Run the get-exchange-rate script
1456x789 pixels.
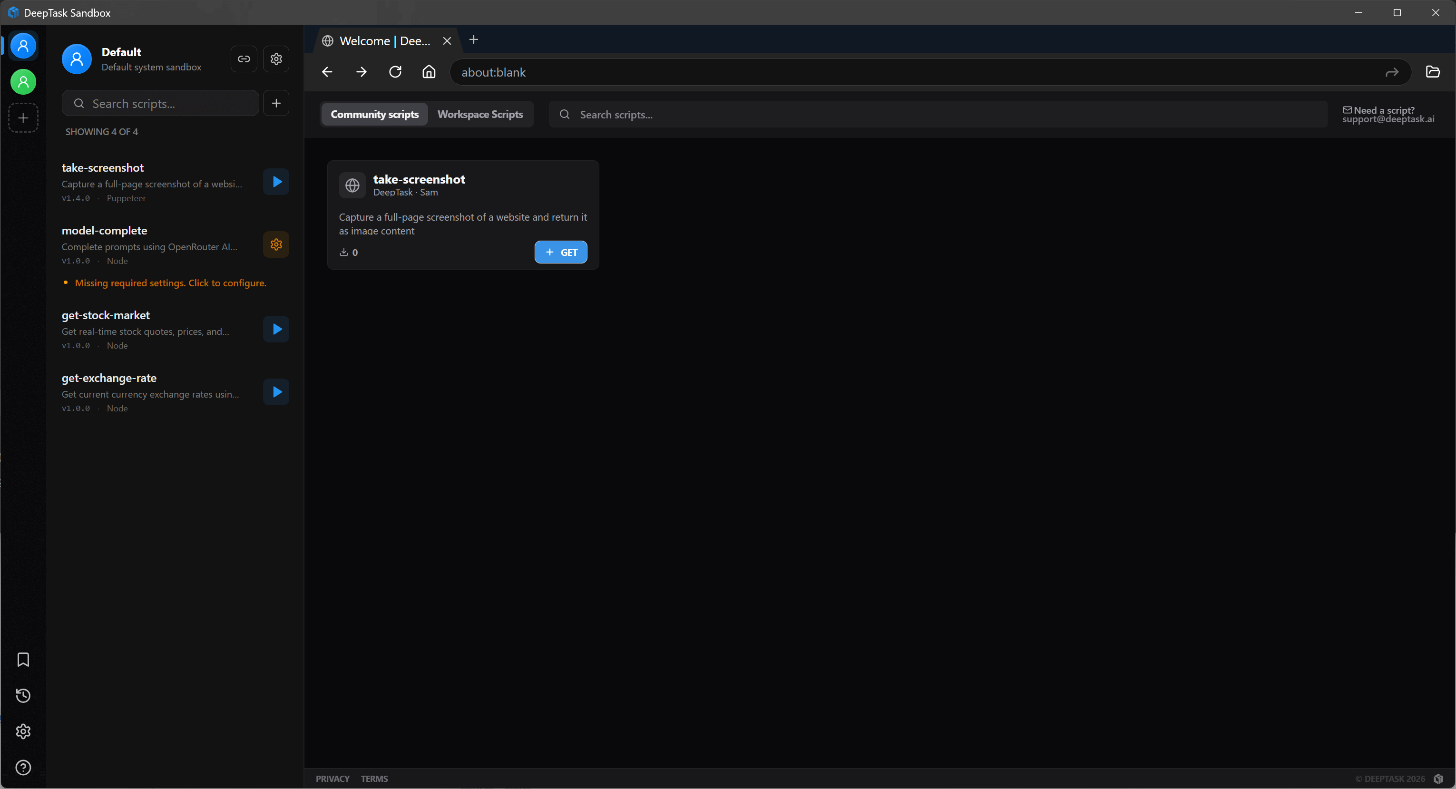pyautogui.click(x=276, y=392)
